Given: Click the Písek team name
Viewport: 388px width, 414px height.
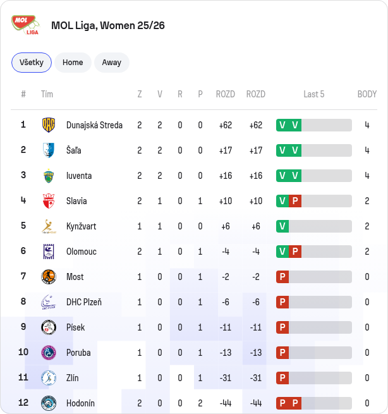Looking at the screenshot, I should 75,327.
